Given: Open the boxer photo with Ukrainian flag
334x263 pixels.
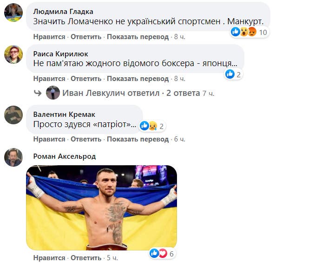Looking at the screenshot, I should coord(101,208).
